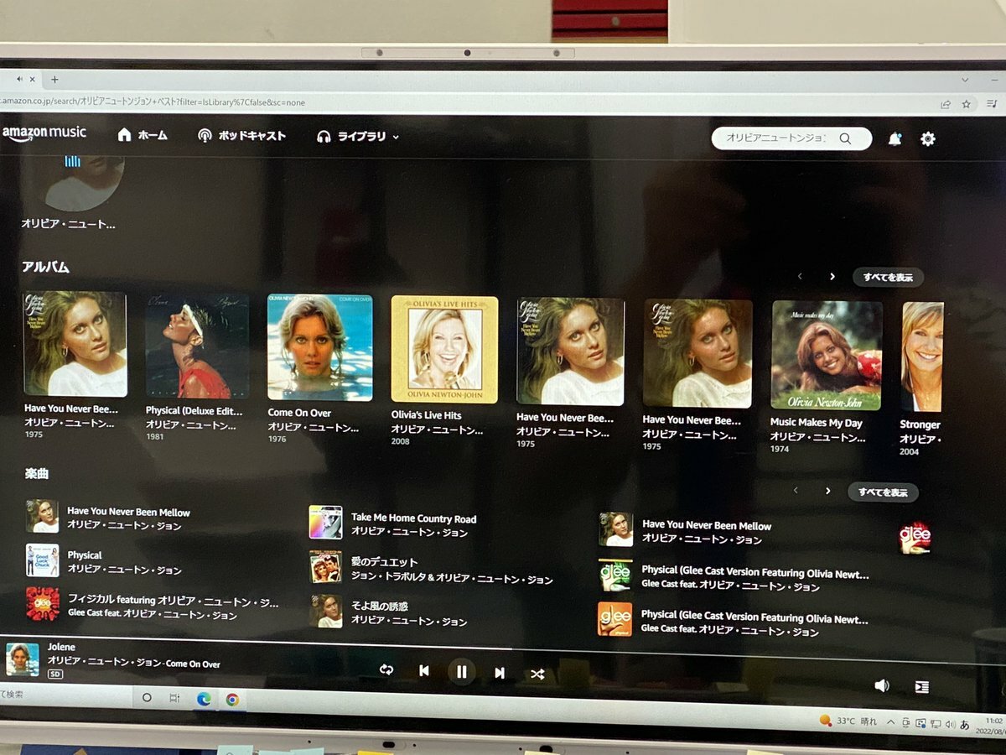Open the browser tab search chevron

965,81
